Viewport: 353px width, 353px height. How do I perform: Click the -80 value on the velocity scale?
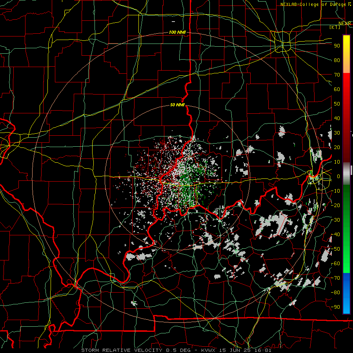pyautogui.click(x=335, y=293)
